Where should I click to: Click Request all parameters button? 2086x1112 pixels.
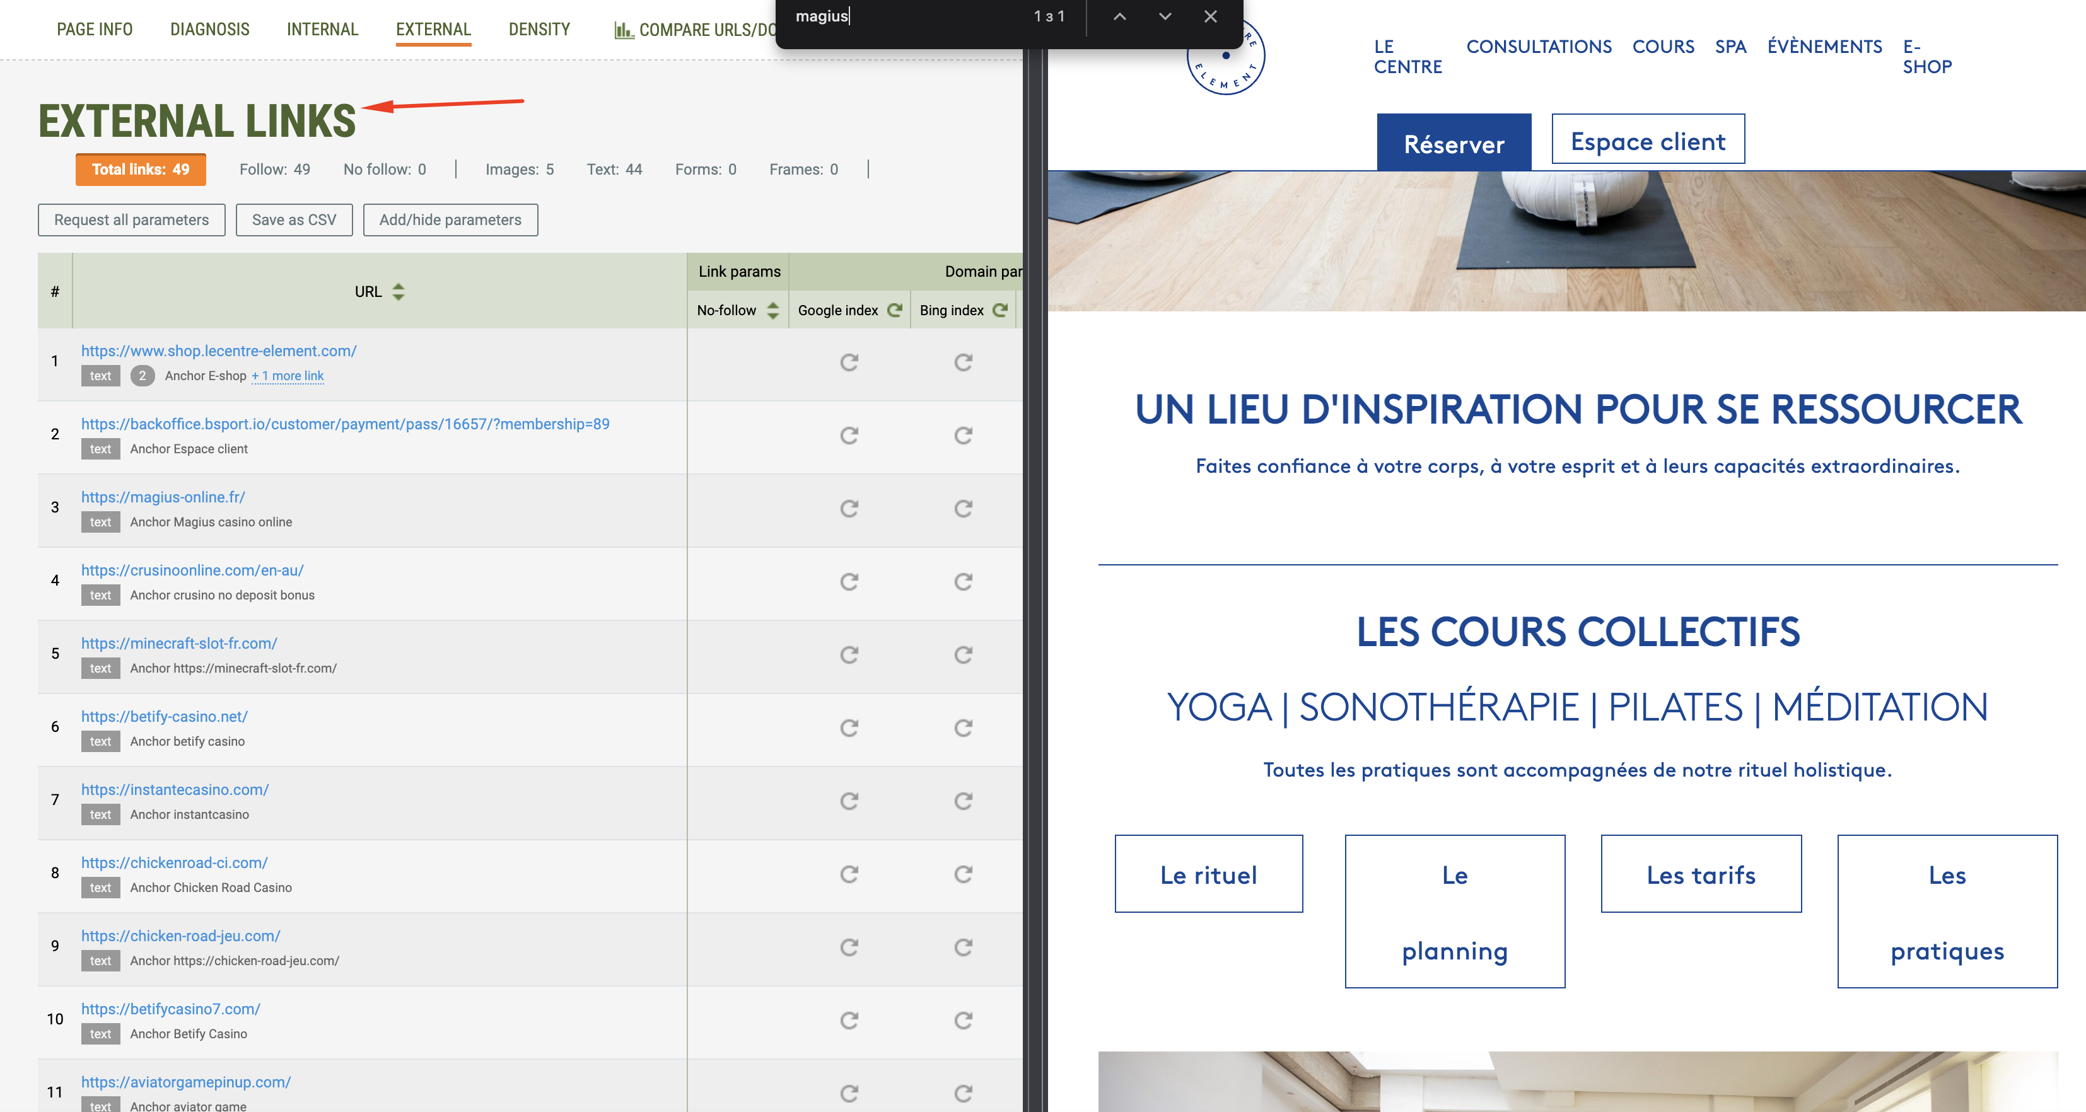pyautogui.click(x=131, y=219)
